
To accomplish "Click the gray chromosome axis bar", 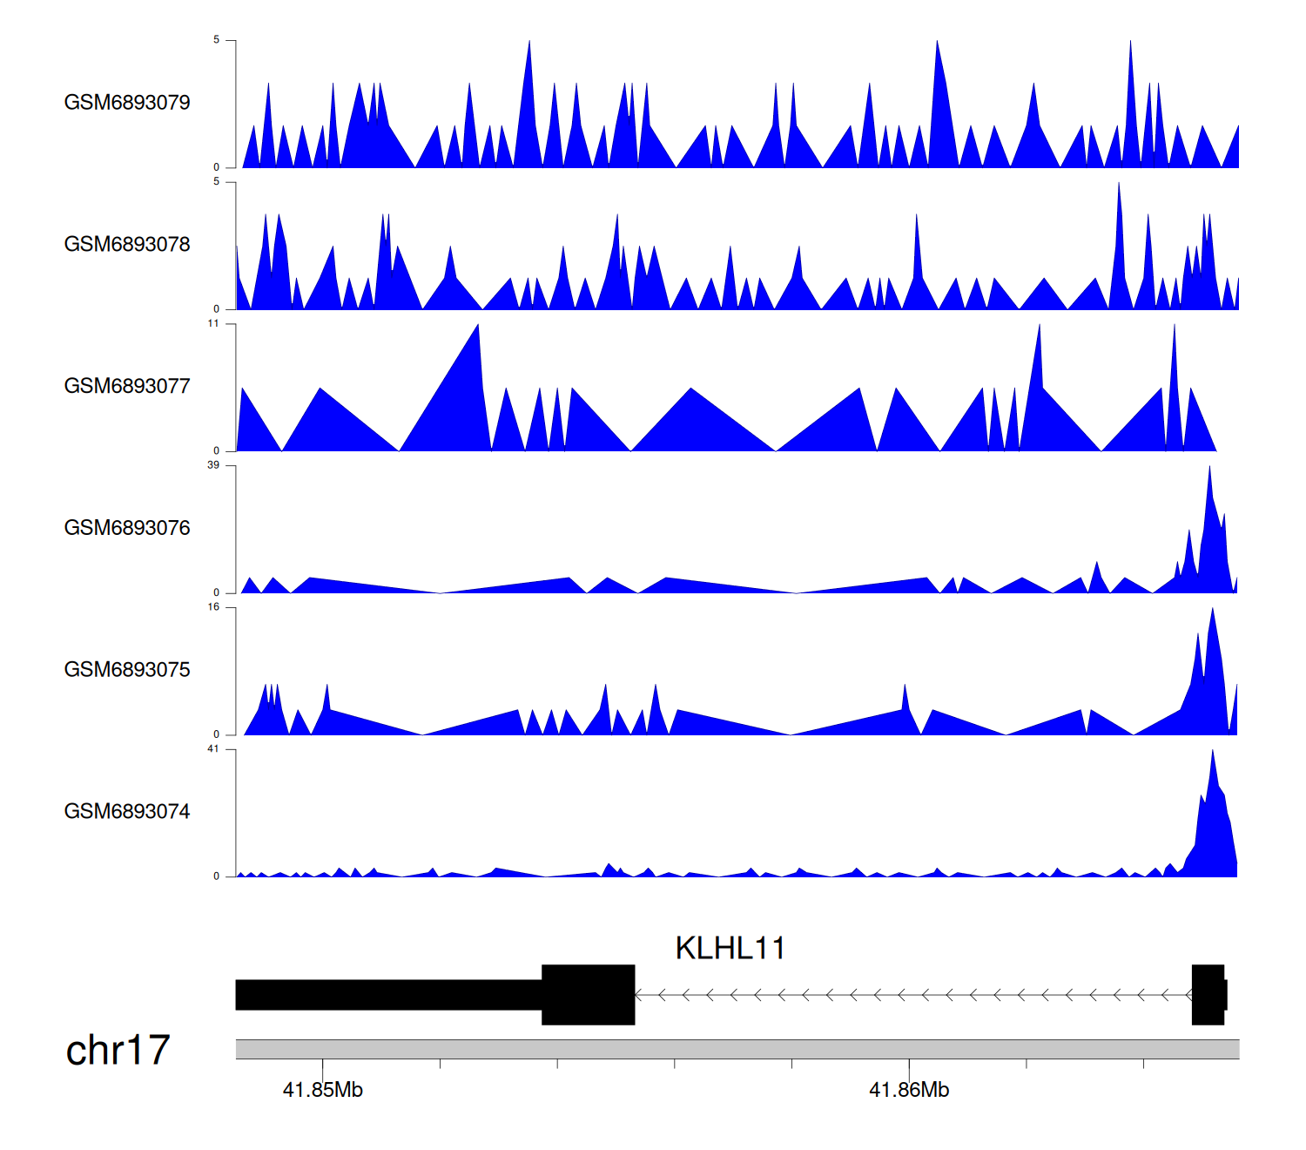I will [737, 1049].
